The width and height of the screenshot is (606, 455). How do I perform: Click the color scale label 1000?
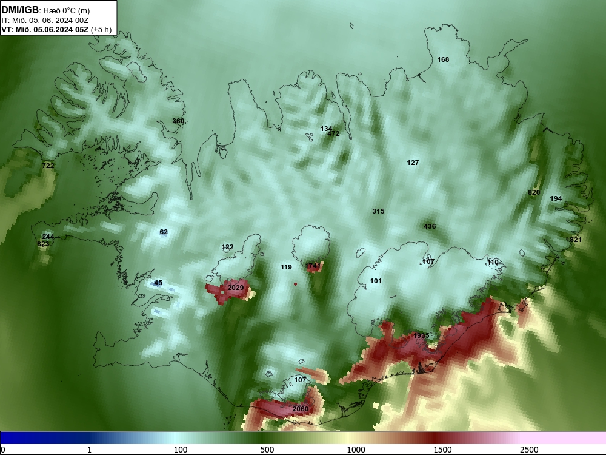pyautogui.click(x=356, y=450)
